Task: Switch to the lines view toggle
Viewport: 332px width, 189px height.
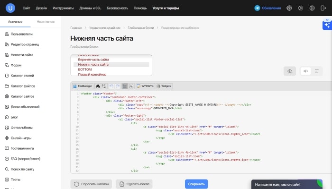Action: [317, 71]
